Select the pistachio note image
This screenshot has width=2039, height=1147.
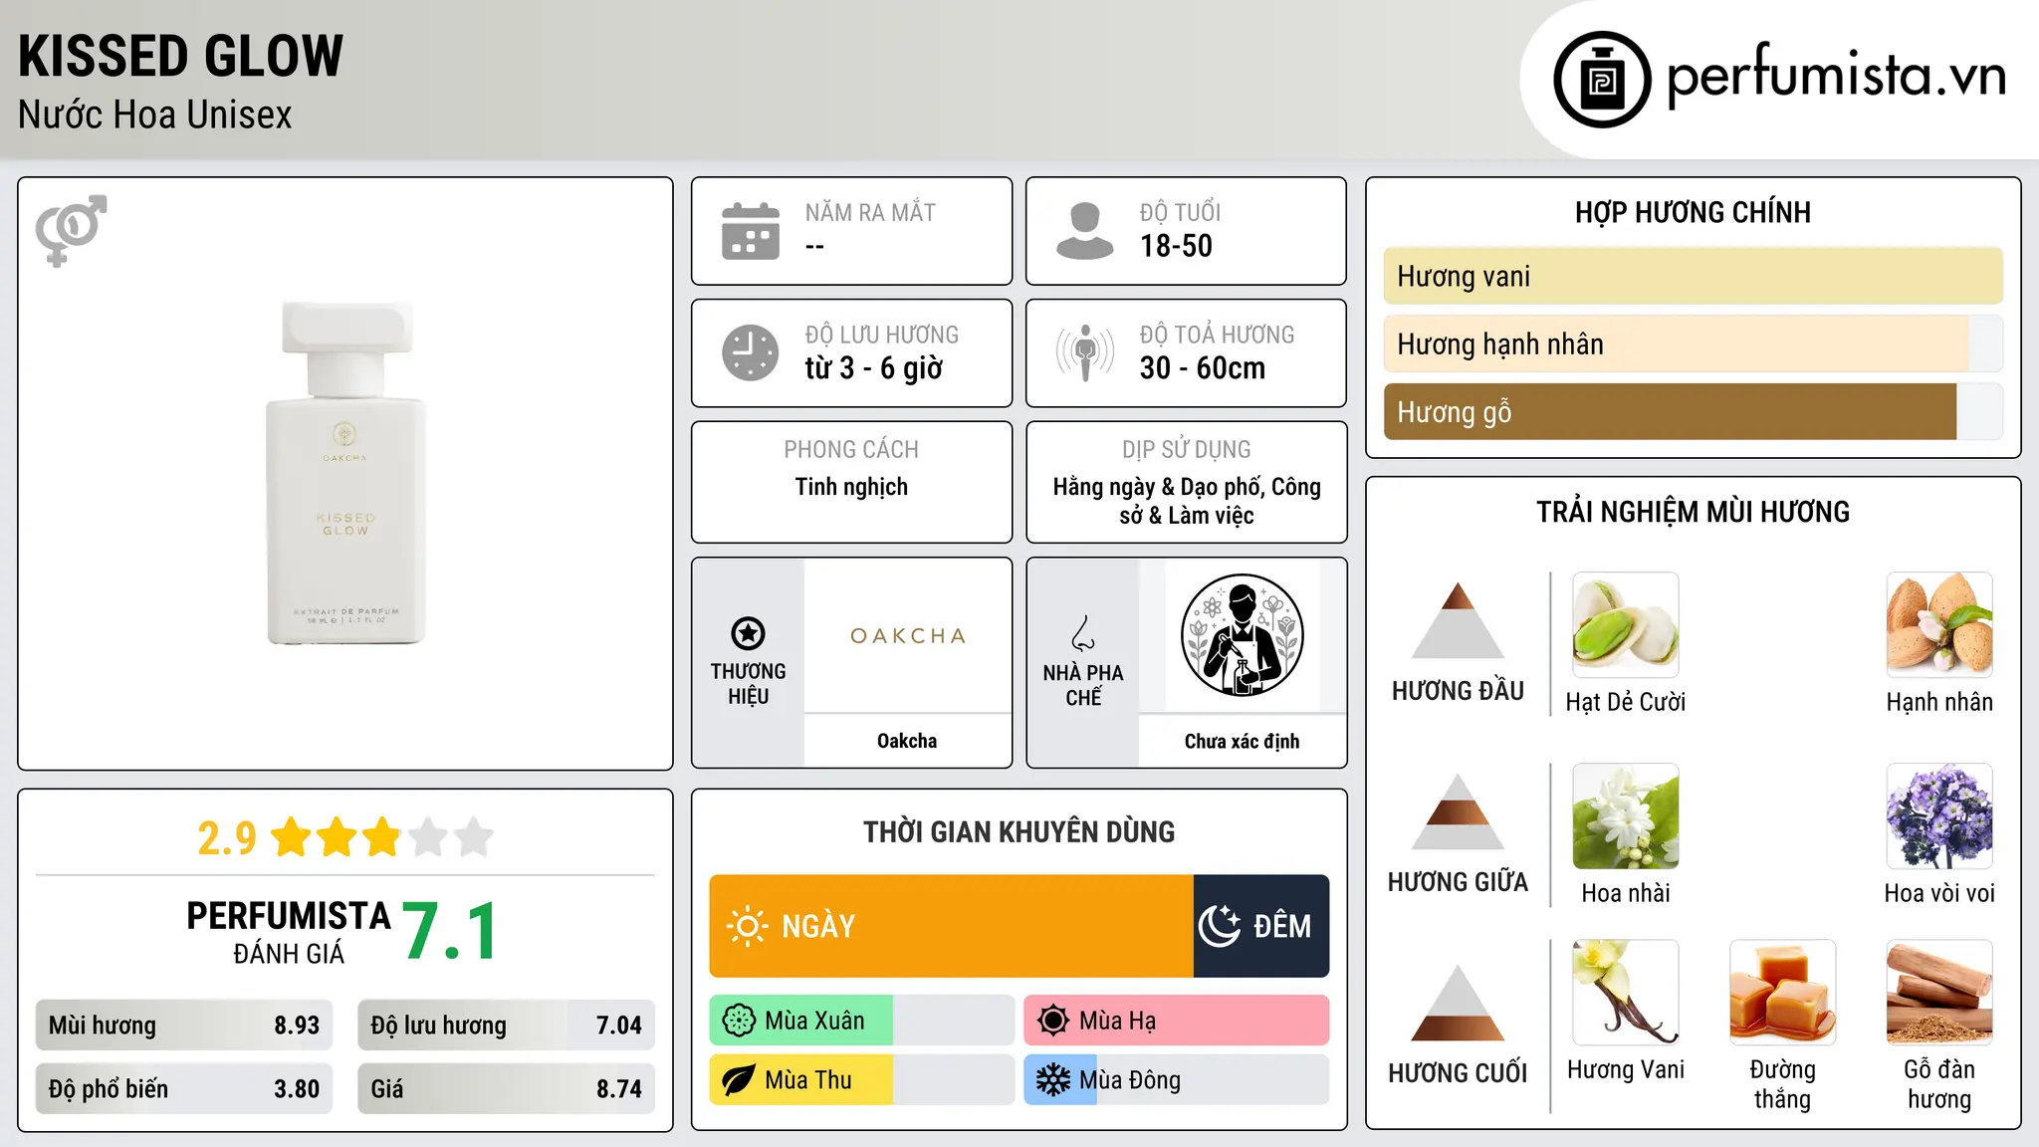[x=1625, y=625]
